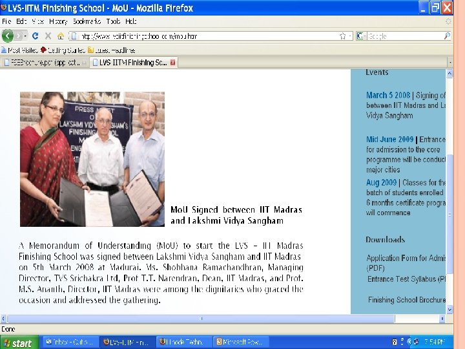
Task: Open the Edit menu
Action: click(x=21, y=21)
